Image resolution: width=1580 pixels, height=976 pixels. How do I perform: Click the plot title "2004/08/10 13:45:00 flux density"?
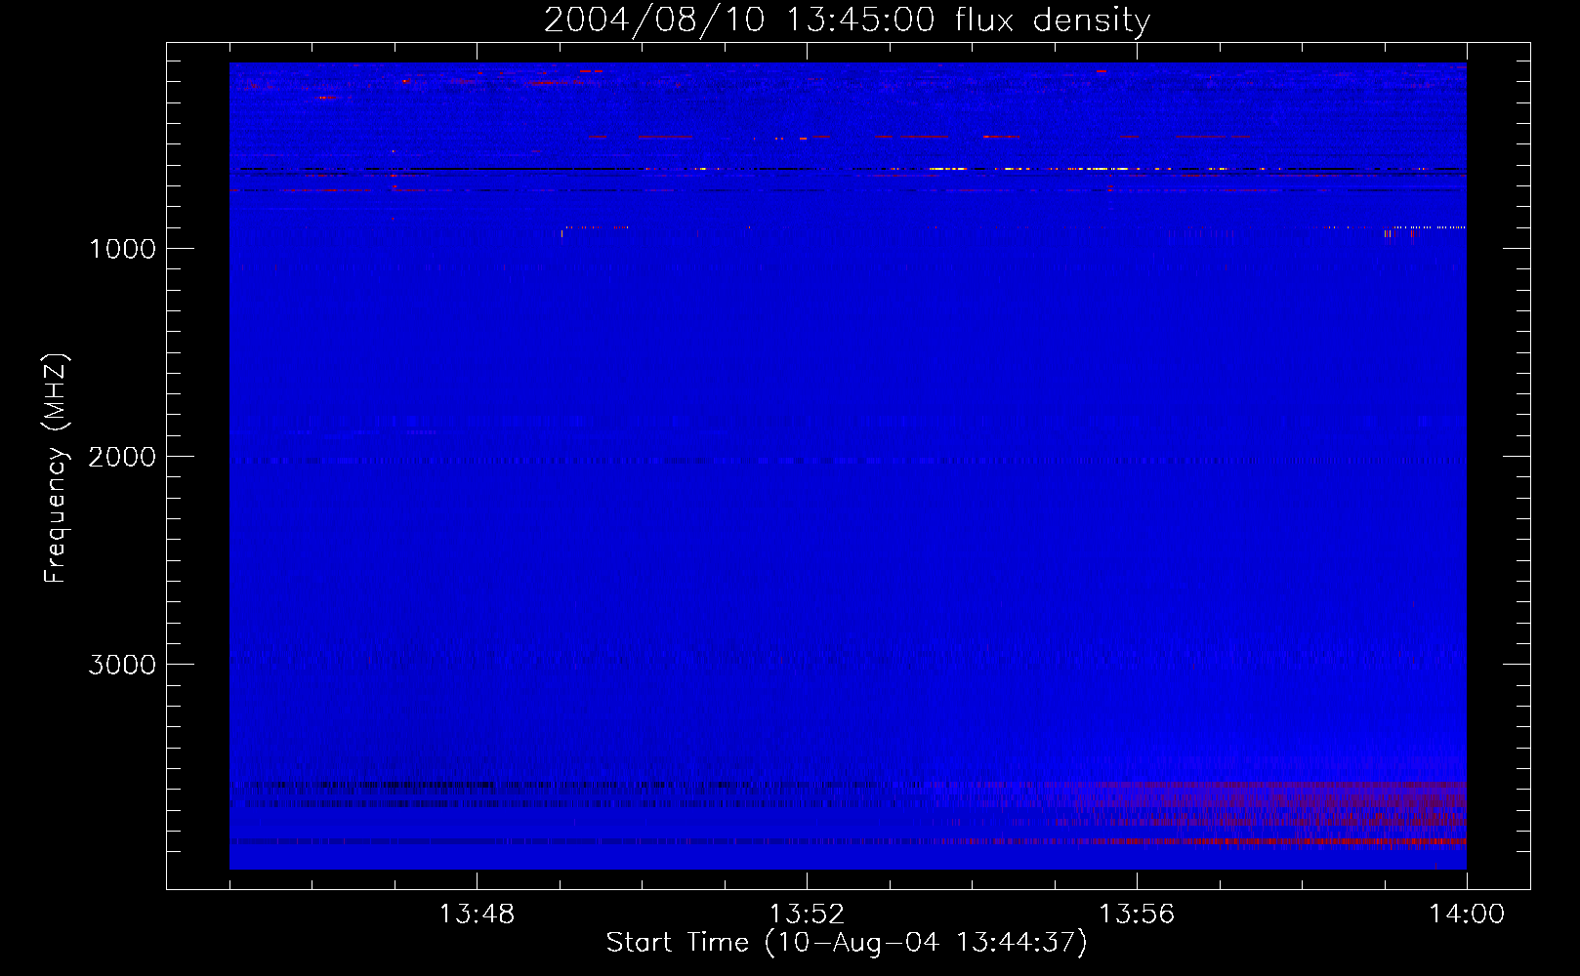(847, 20)
